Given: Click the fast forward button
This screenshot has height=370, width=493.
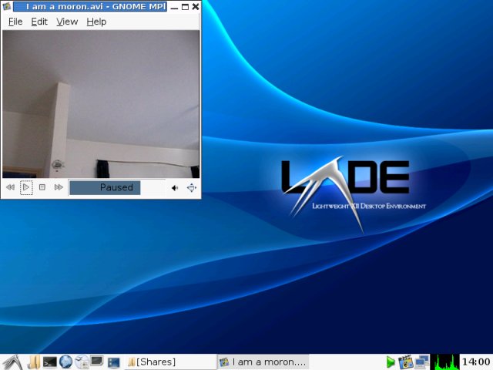Looking at the screenshot, I should [x=59, y=187].
